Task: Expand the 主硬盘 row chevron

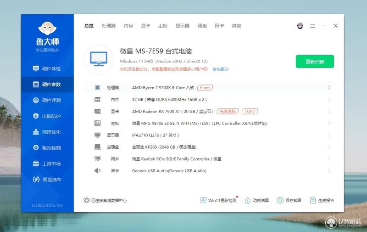Action: click(x=329, y=147)
